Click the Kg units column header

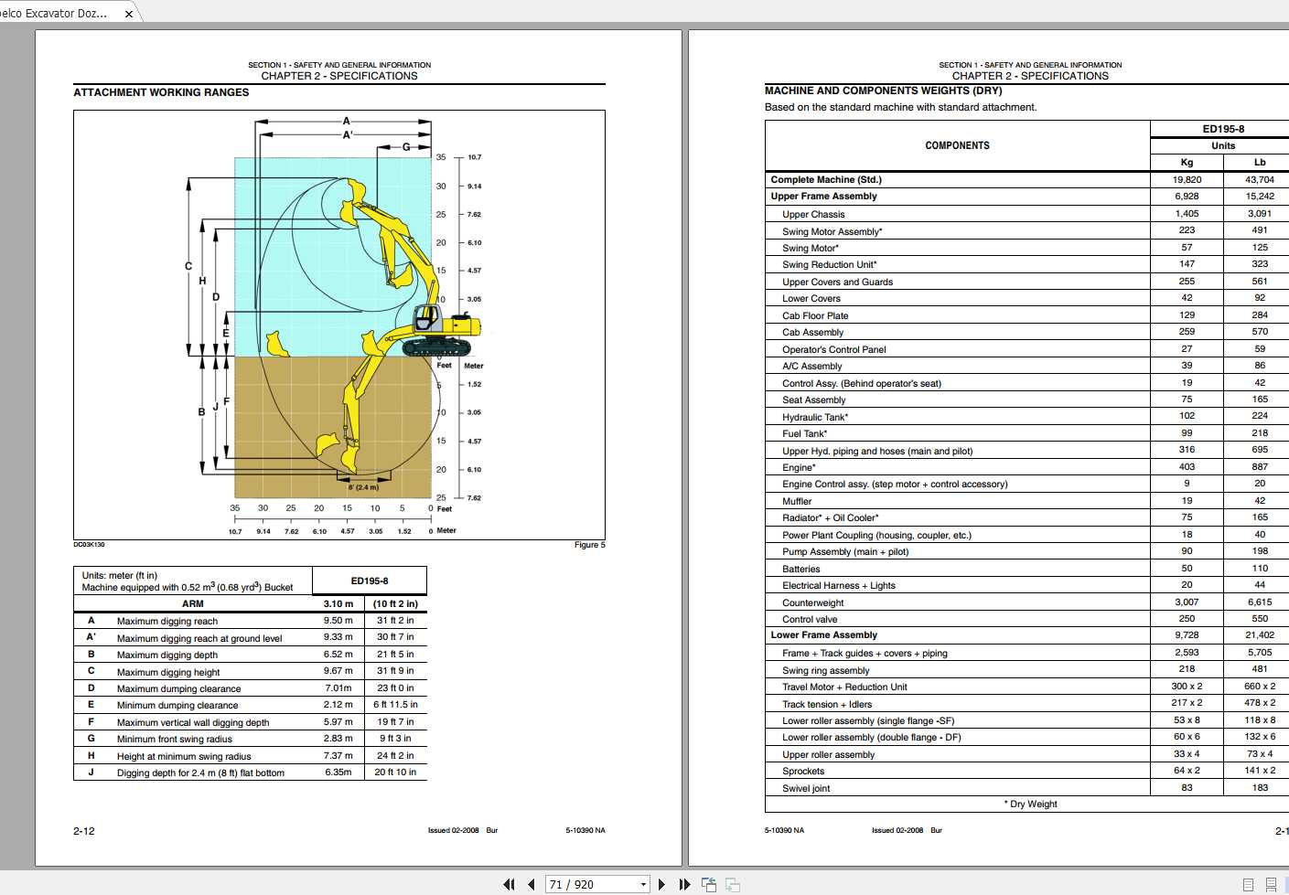coord(1187,162)
